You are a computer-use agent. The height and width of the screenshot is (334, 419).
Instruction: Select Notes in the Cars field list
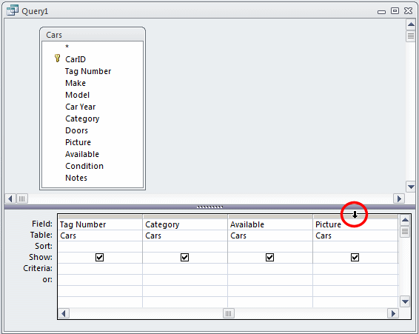point(76,178)
